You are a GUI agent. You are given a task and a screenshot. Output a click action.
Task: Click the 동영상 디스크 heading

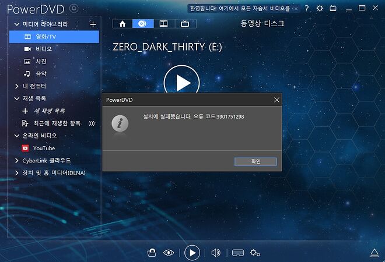[262, 23]
